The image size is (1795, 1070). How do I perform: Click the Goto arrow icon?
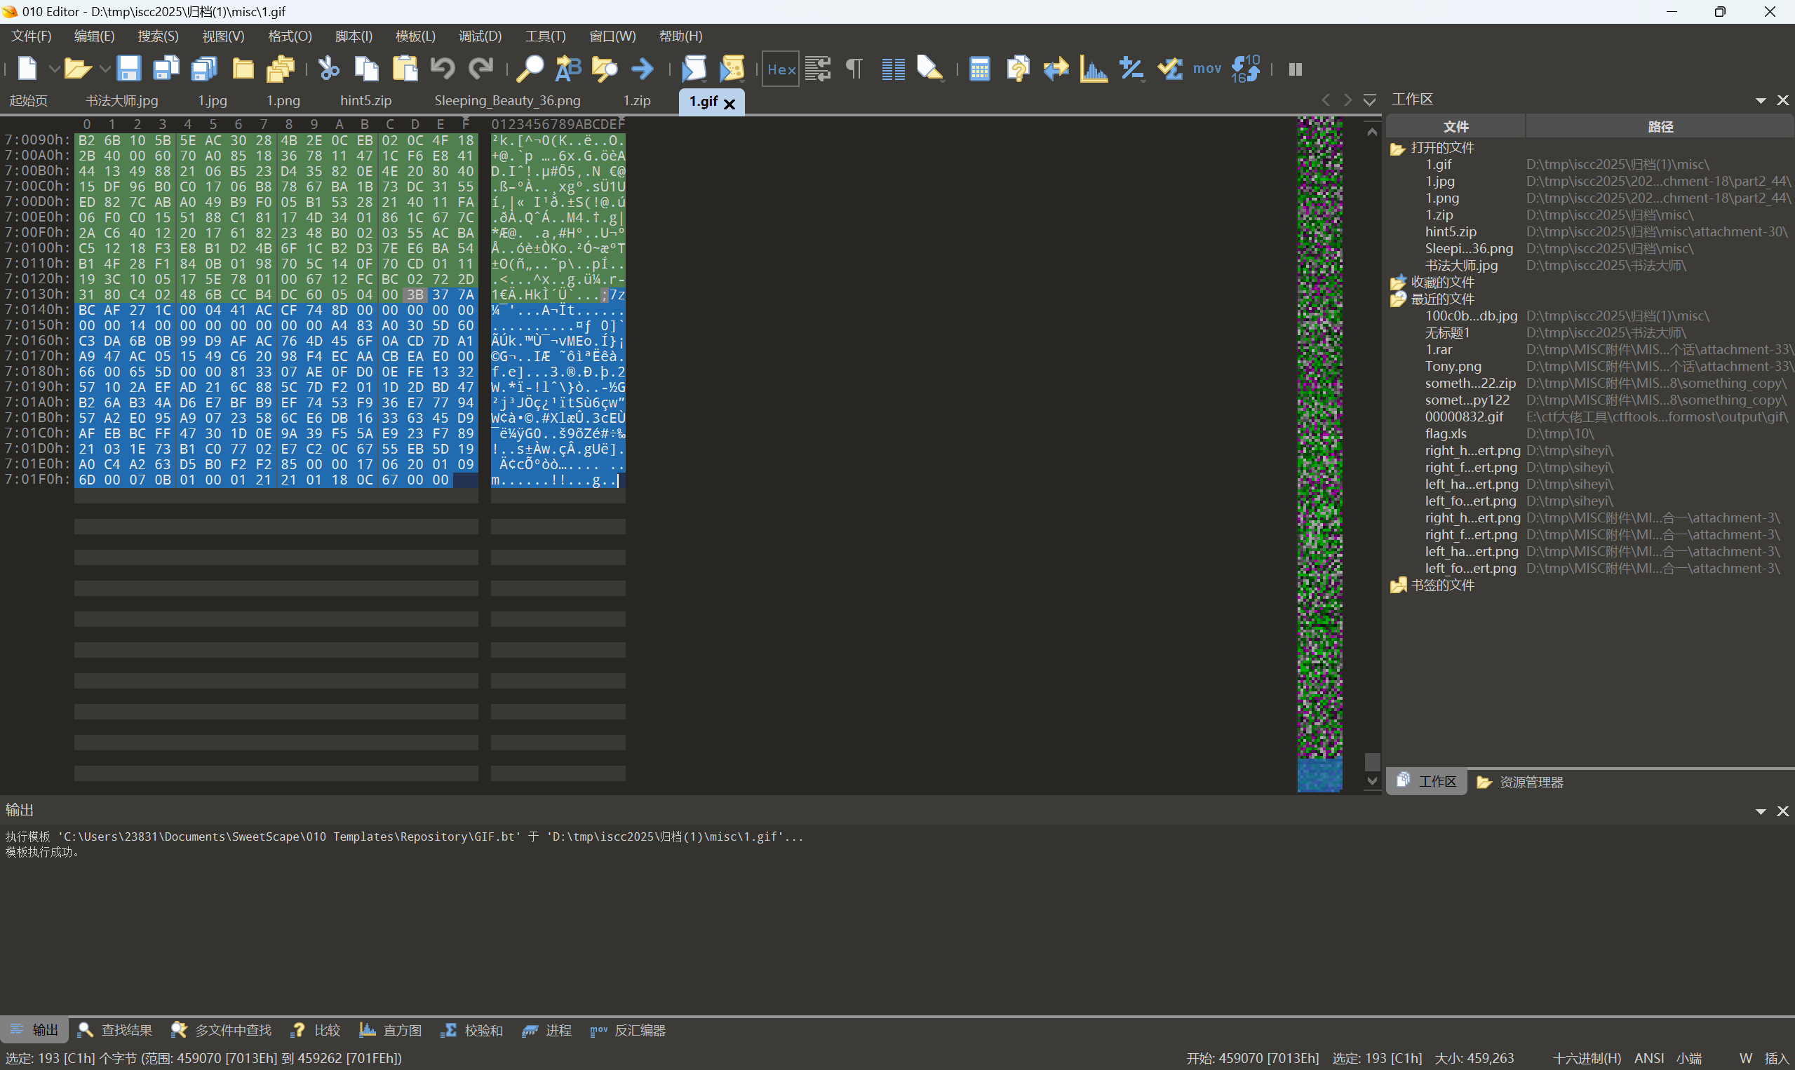642,69
